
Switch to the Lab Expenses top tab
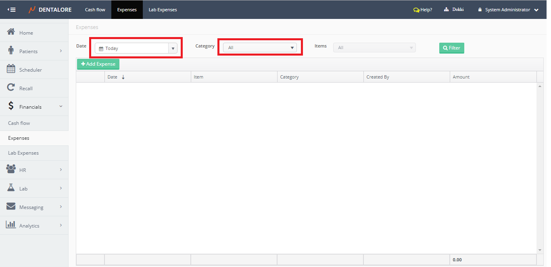[163, 10]
